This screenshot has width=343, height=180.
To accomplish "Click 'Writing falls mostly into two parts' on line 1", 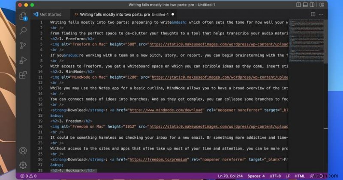I will pos(90,22).
